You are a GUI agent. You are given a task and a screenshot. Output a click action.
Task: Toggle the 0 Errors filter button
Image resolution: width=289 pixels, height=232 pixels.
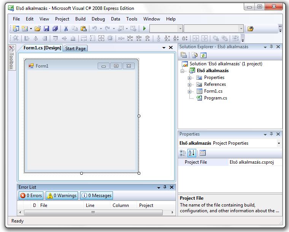31,196
